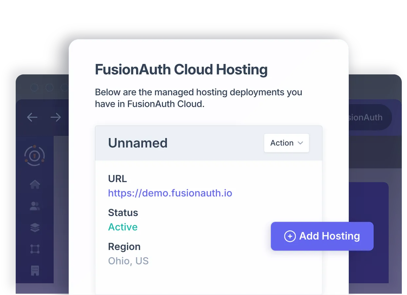Click the Applications layers icon in the sidebar

35,227
